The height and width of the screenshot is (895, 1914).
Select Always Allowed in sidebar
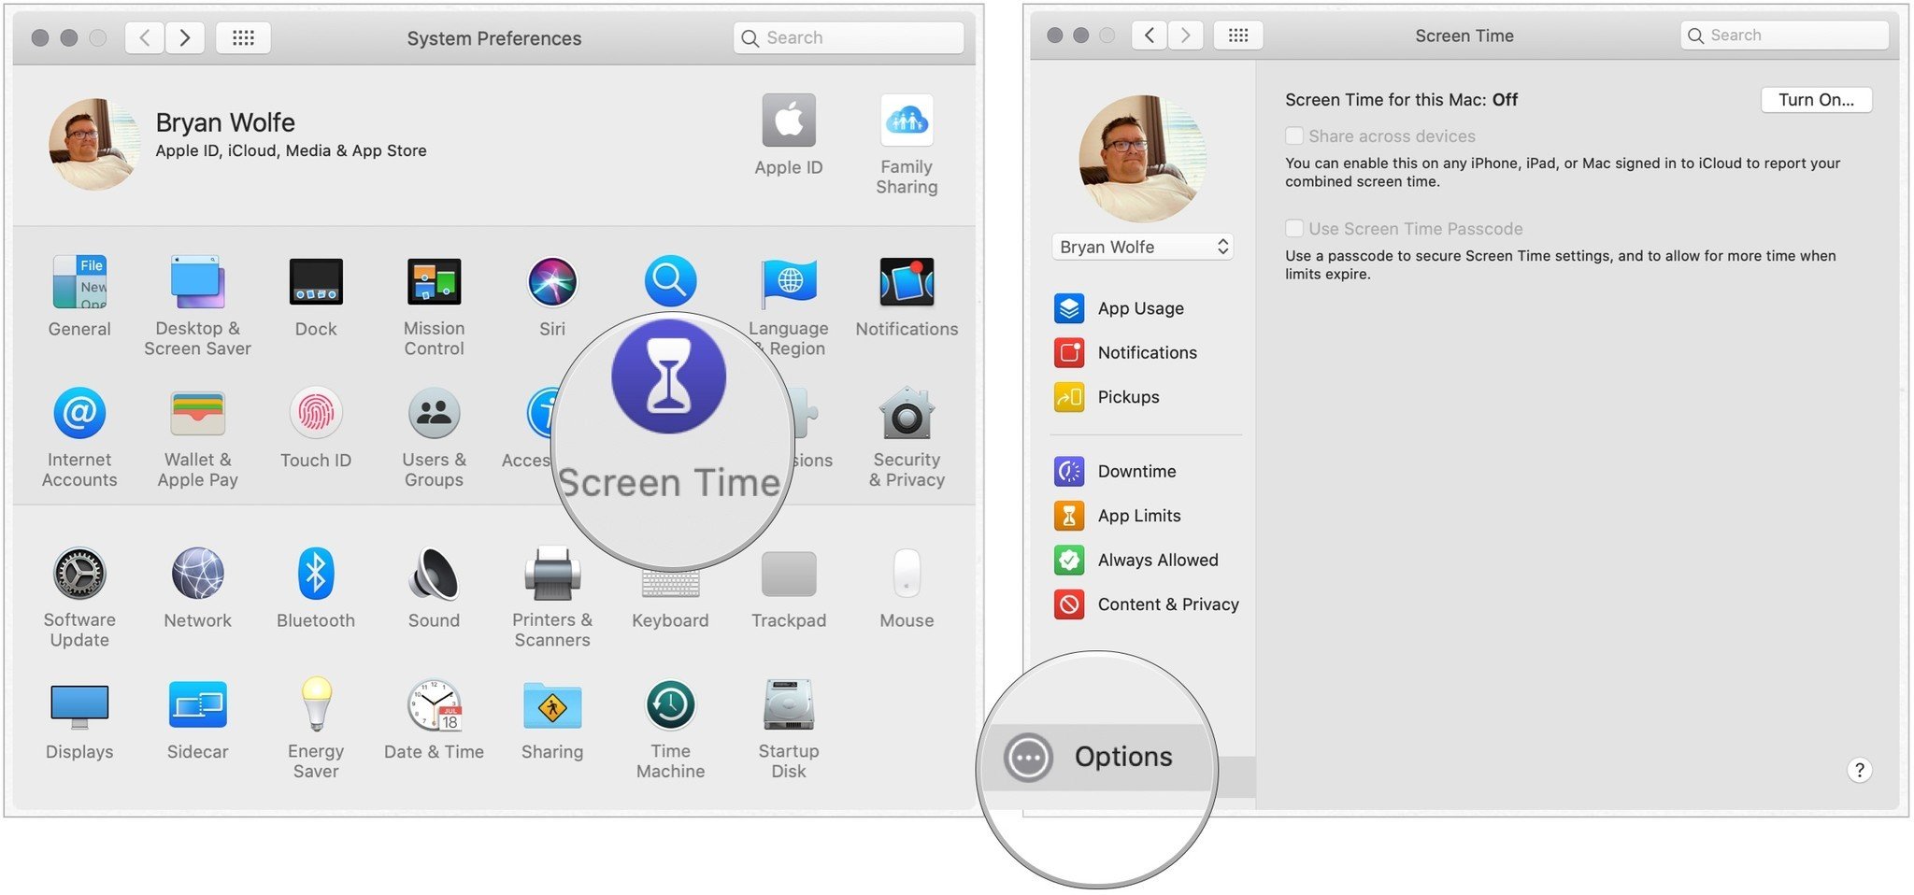tap(1136, 560)
